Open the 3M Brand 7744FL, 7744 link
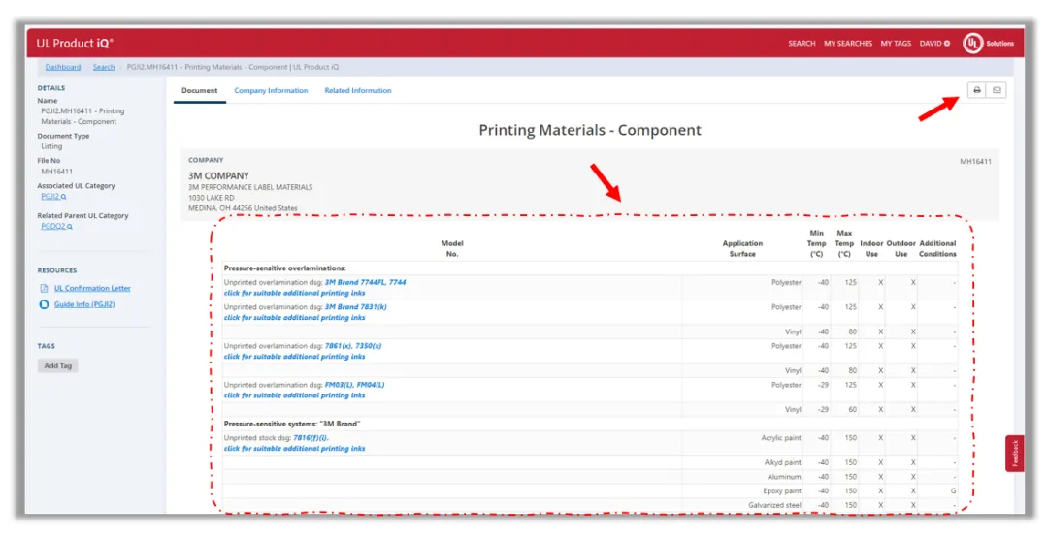Image resolution: width=1048 pixels, height=536 pixels. tap(365, 282)
